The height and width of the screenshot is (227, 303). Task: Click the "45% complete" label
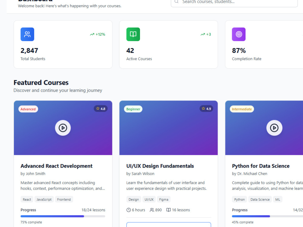(242, 222)
